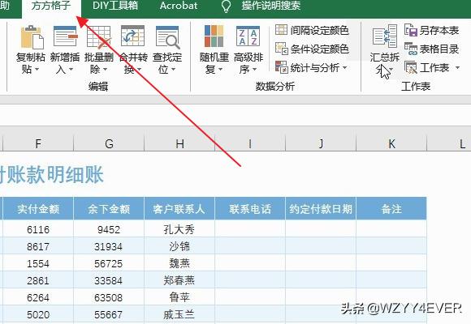471x324 pixels.
Task: Select column F header
Action: tap(38, 143)
